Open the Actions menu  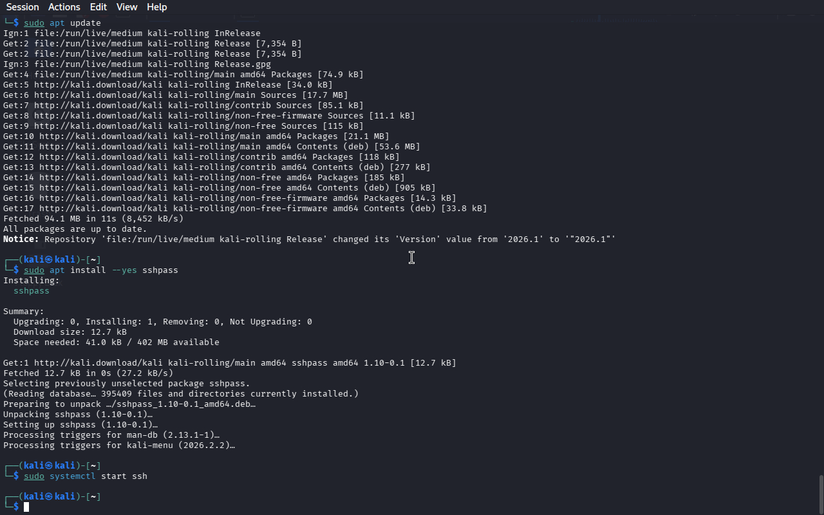pos(64,7)
